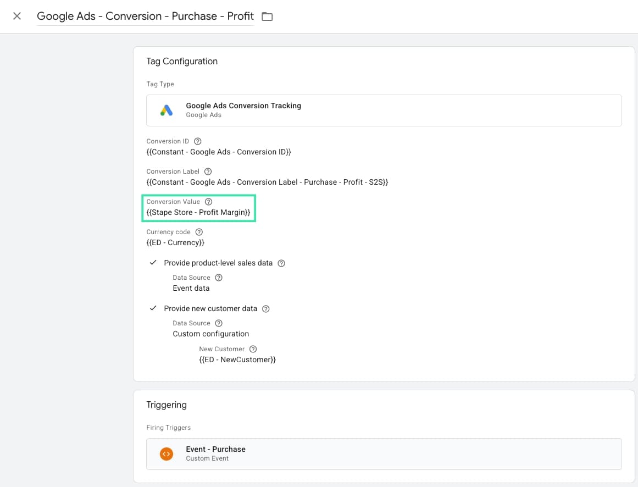Image resolution: width=638 pixels, height=487 pixels.
Task: Open the help icon beside New Customer
Action: [253, 348]
